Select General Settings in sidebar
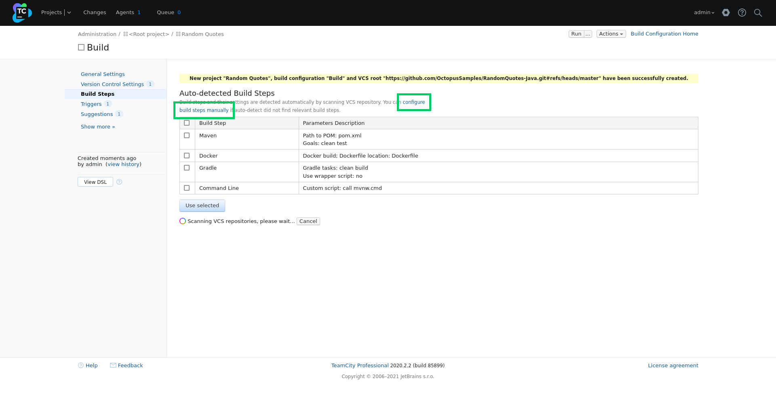The width and height of the screenshot is (776, 402). [x=103, y=74]
